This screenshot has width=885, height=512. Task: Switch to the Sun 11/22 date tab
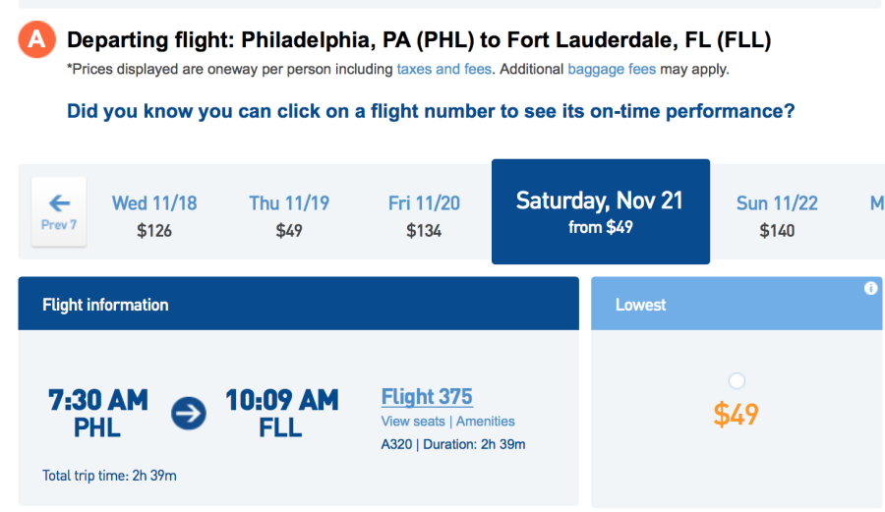point(777,215)
